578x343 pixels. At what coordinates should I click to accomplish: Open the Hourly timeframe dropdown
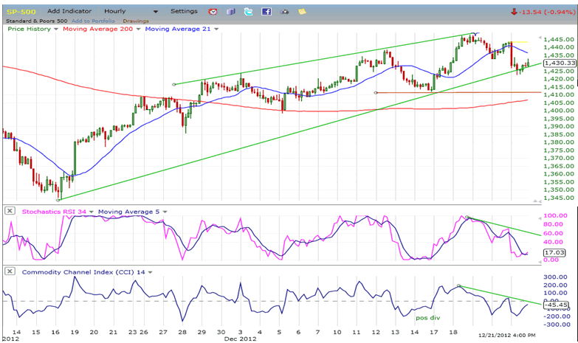(155, 12)
